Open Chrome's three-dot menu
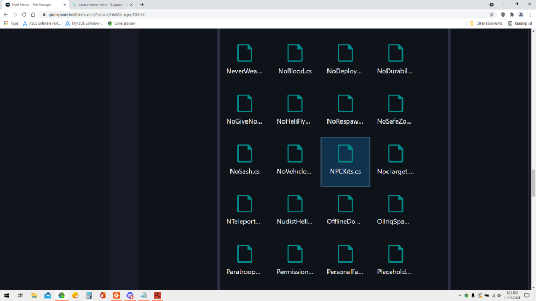The image size is (536, 301). point(530,14)
